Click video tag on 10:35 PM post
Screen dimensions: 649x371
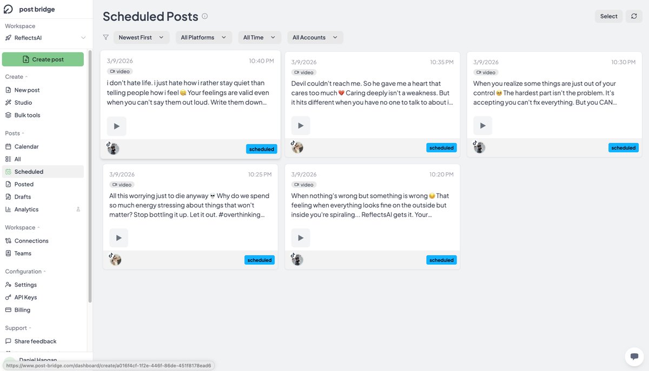point(304,72)
